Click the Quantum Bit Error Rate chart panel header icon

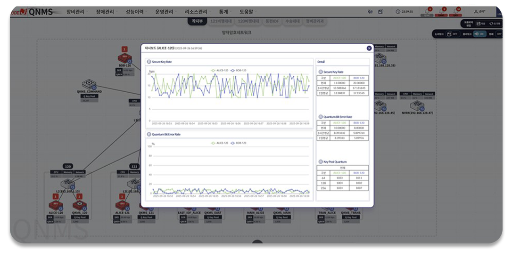click(149, 134)
